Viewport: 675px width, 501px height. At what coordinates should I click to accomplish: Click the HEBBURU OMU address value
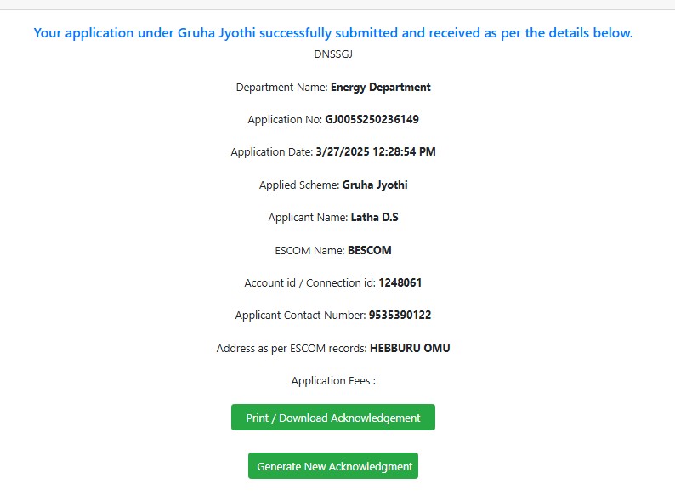[410, 348]
